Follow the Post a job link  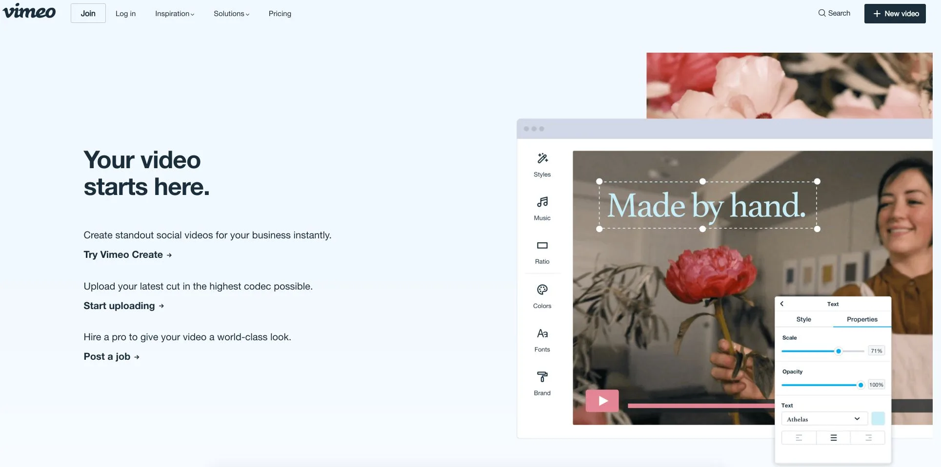112,356
